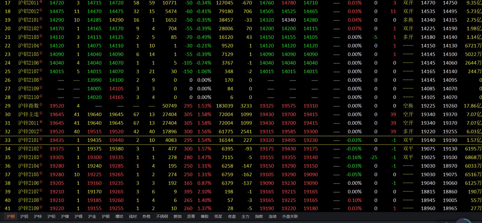Select the 夜盘 tab
The height and width of the screenshot is (223, 482).
(232, 216)
